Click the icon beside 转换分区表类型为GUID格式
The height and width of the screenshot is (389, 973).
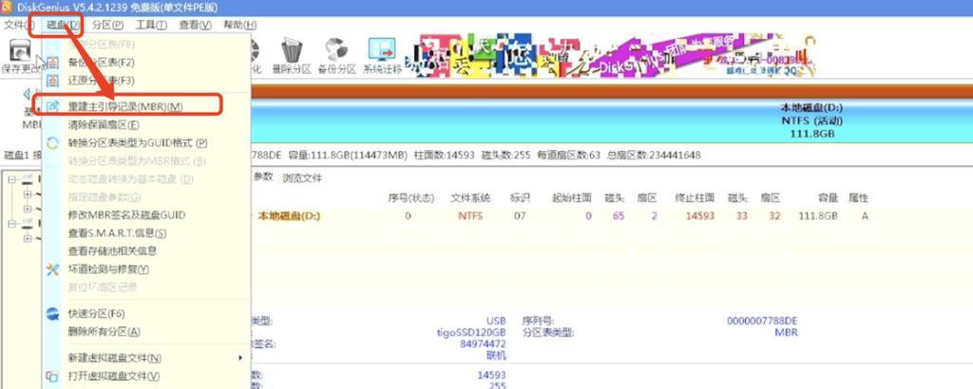pos(53,143)
